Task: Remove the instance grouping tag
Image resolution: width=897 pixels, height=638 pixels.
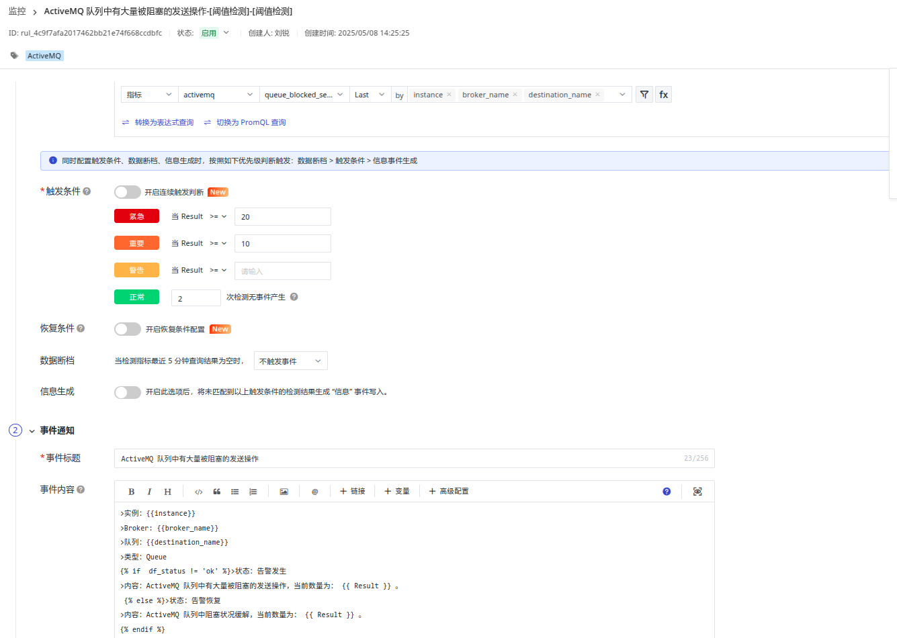Action: point(449,95)
